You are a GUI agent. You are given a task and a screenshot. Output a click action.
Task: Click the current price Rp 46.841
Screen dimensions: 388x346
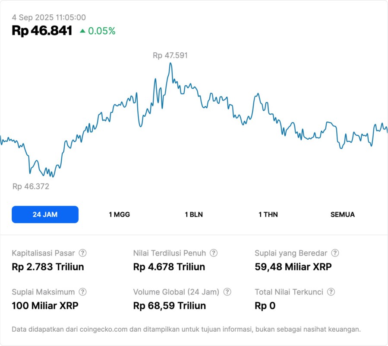42,31
